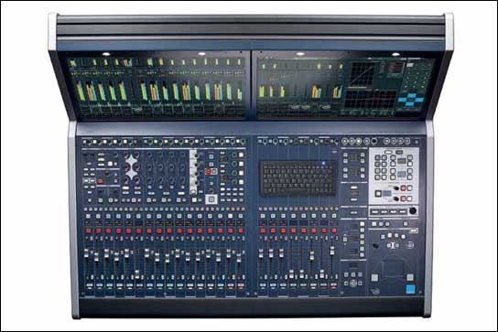This screenshot has height=332, width=498.
Task: Tap the light blue square button beside the trackpad
Action: click(x=411, y=289)
